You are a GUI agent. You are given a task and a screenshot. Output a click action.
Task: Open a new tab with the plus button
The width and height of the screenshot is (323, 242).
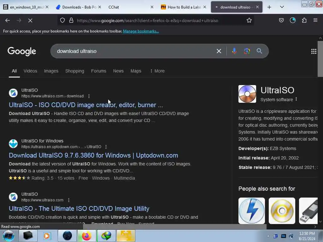[x=269, y=7]
